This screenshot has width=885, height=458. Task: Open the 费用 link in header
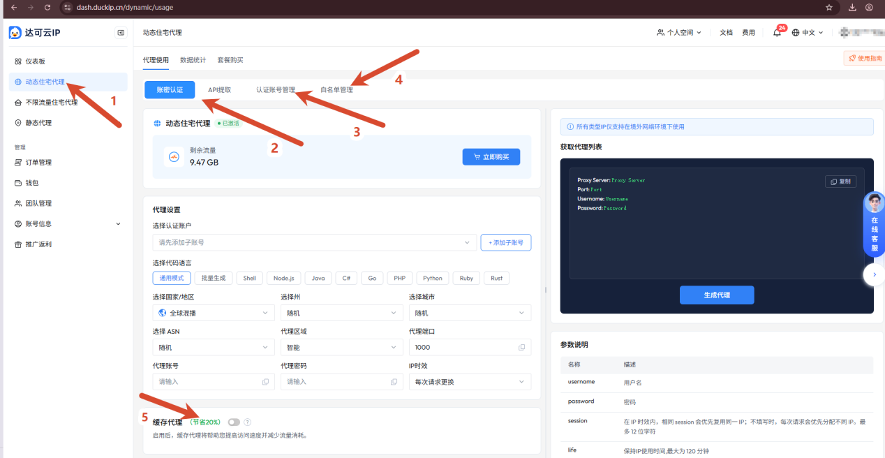point(748,33)
